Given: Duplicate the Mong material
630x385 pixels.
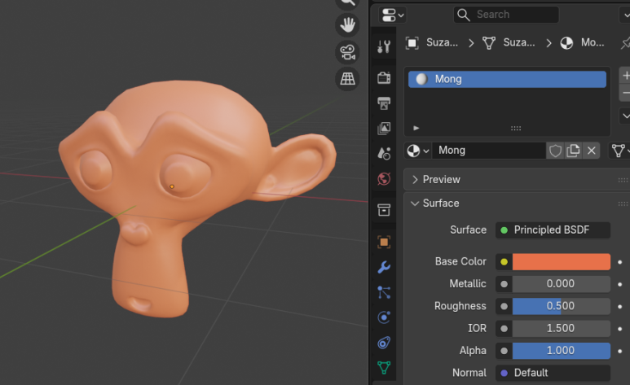Looking at the screenshot, I should point(573,151).
